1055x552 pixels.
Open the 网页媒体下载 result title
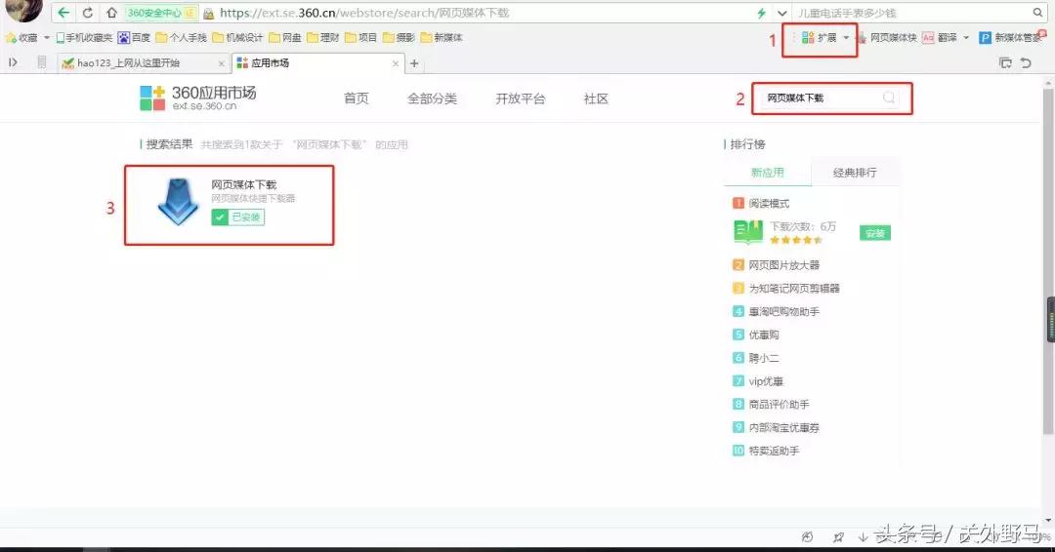pyautogui.click(x=243, y=184)
